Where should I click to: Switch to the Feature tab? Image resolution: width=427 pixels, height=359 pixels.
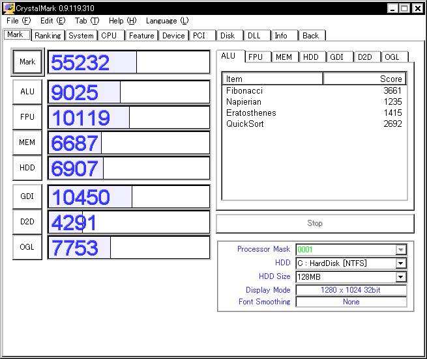pos(141,35)
